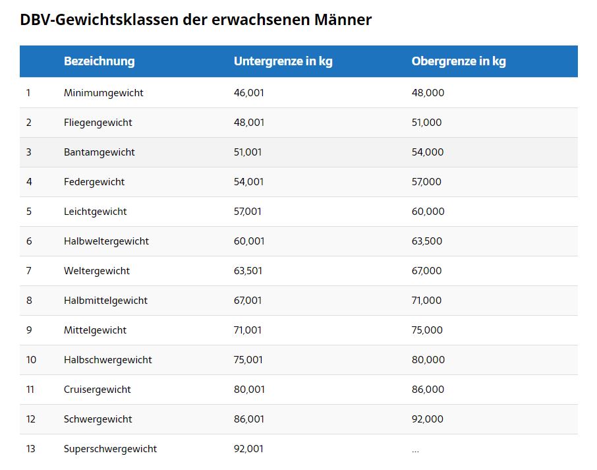The height and width of the screenshot is (470, 597).
Task: Click row number 3 beside Bantamgewicht
Action: 29,152
